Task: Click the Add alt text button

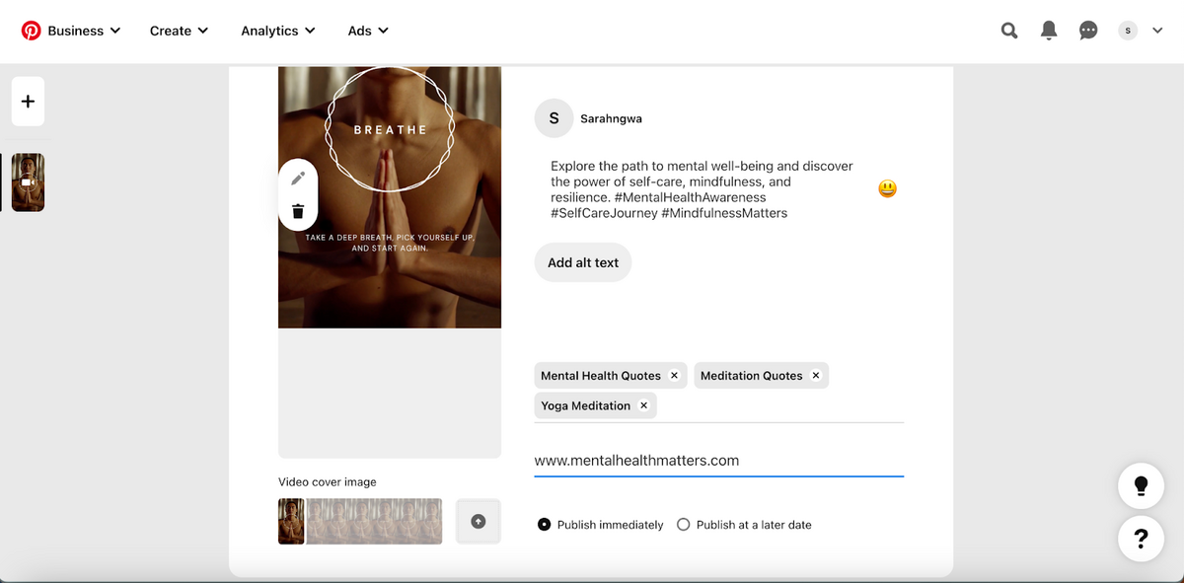Action: coord(582,261)
